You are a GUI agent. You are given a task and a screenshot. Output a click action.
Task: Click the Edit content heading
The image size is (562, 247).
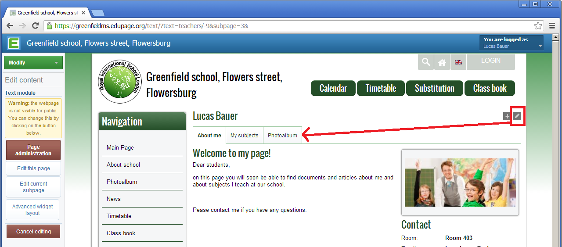[24, 80]
